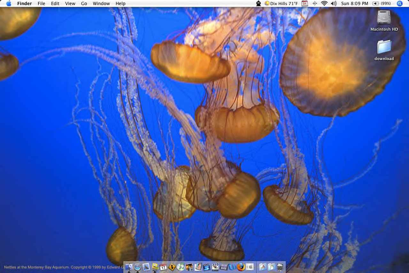Image resolution: width=409 pixels, height=273 pixels.
Task: Show battery status menu at 99%
Action: [382, 4]
